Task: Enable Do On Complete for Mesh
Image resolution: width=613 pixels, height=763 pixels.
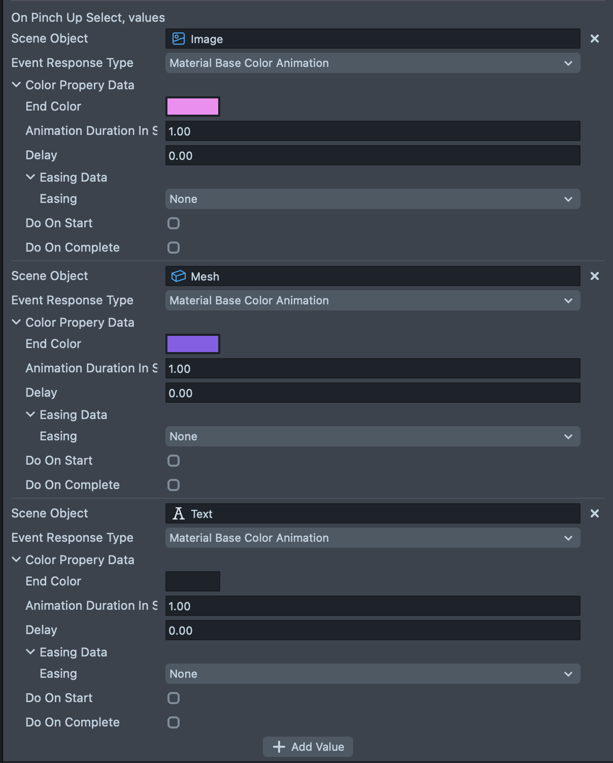Action: [174, 485]
